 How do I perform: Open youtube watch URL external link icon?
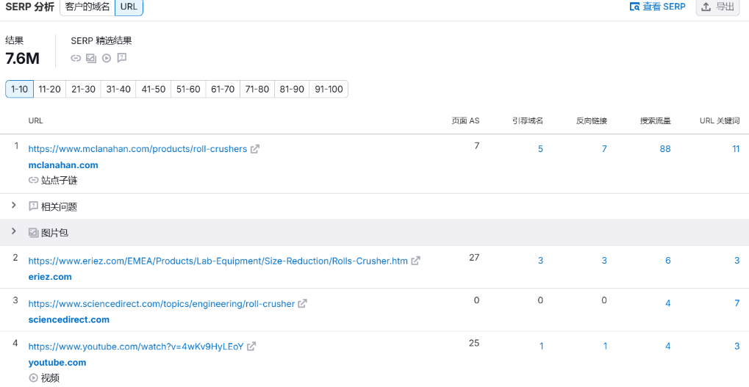pyautogui.click(x=251, y=347)
